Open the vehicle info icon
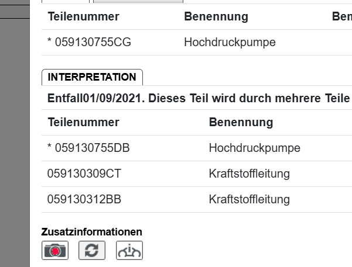 point(129,250)
